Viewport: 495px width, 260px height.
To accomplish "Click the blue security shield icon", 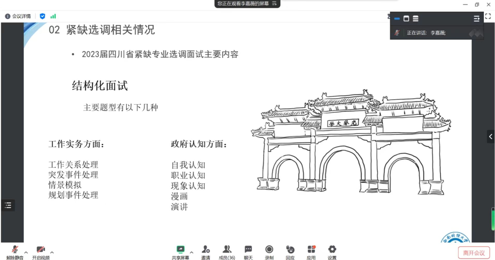I will click(42, 16).
